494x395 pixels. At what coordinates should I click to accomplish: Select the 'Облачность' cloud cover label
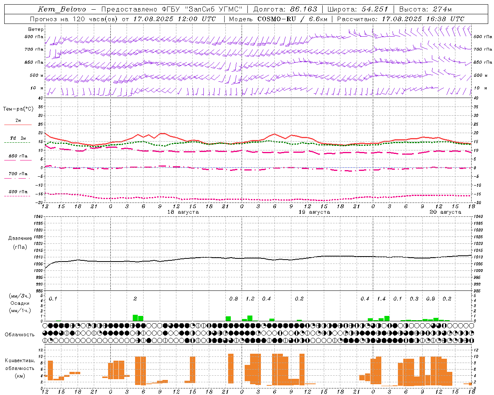(x=20, y=335)
